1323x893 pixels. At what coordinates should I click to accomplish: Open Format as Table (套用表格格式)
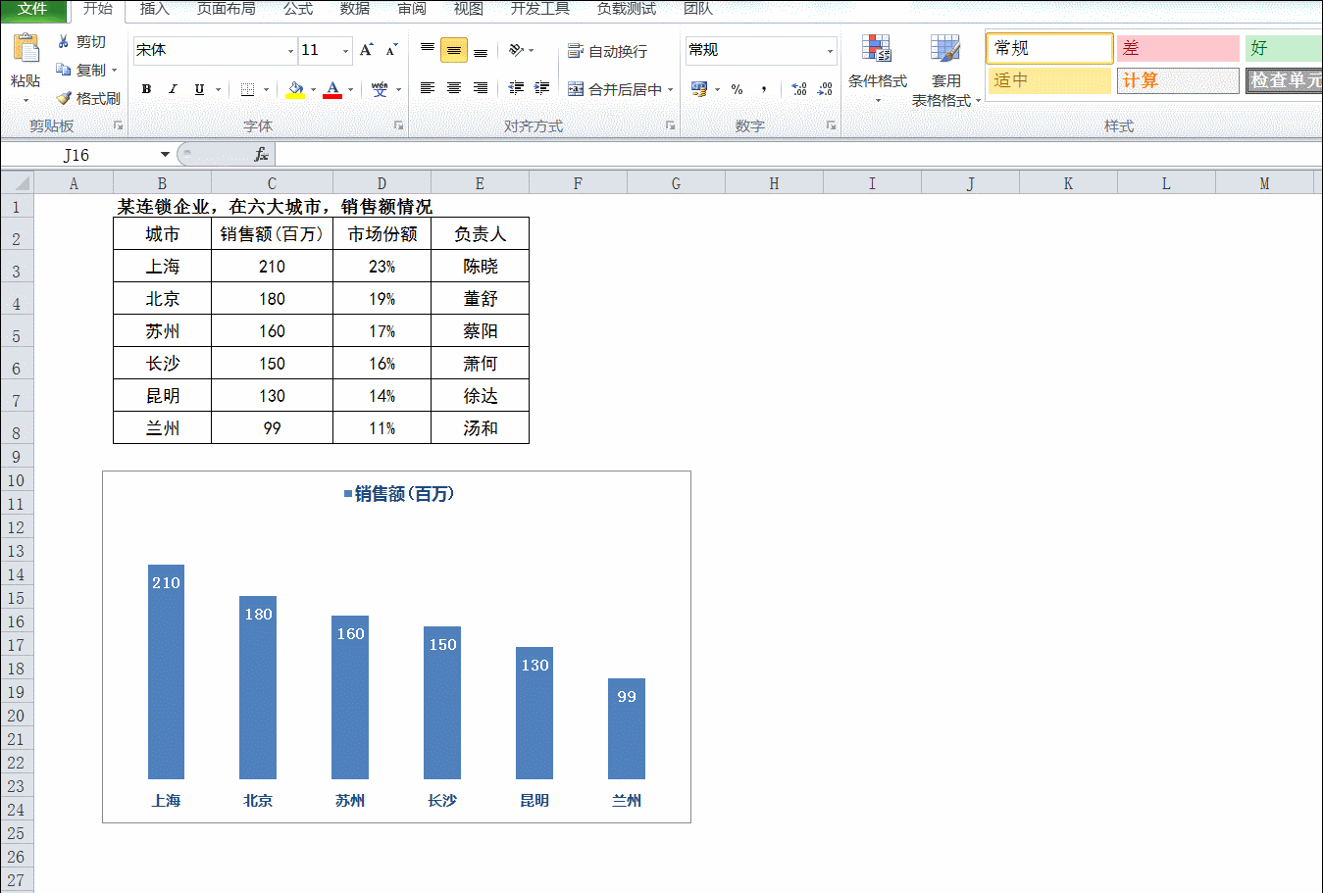pos(945,69)
